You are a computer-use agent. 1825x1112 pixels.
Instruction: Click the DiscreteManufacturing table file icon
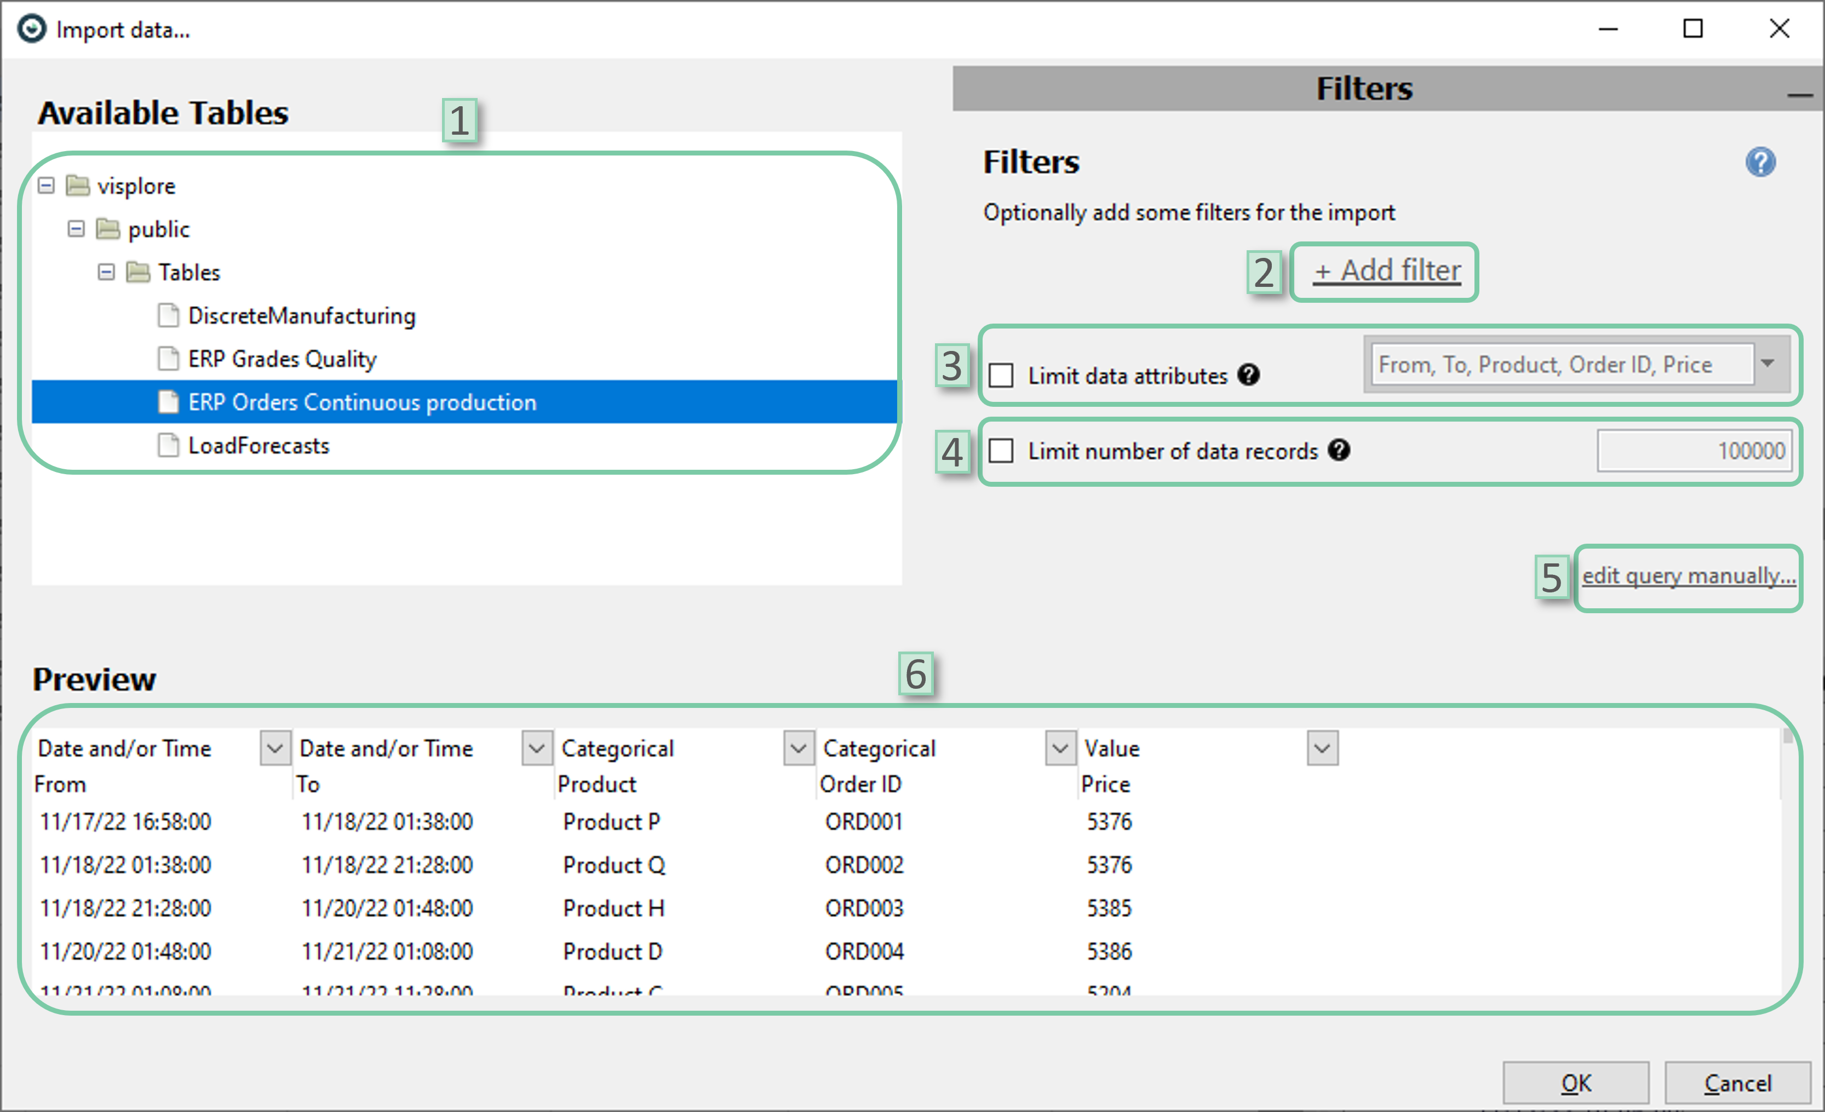(168, 315)
